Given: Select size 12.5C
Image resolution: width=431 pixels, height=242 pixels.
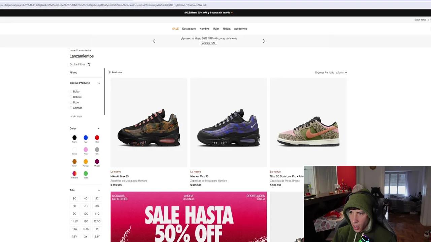Looking at the screenshot, I should (97, 221).
